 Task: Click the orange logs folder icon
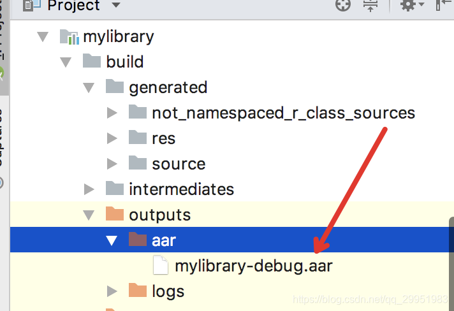(138, 290)
